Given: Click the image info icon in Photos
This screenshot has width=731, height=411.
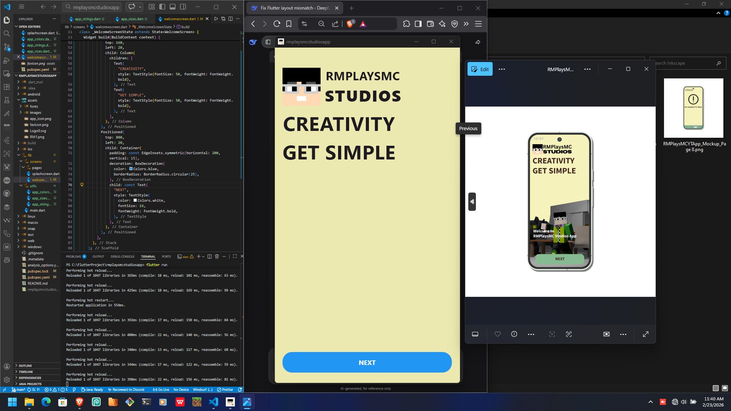Looking at the screenshot, I should pos(514,334).
